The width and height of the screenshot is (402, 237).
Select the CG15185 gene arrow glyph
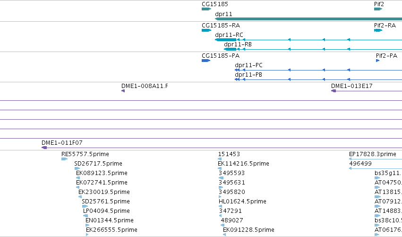[x=206, y=9]
